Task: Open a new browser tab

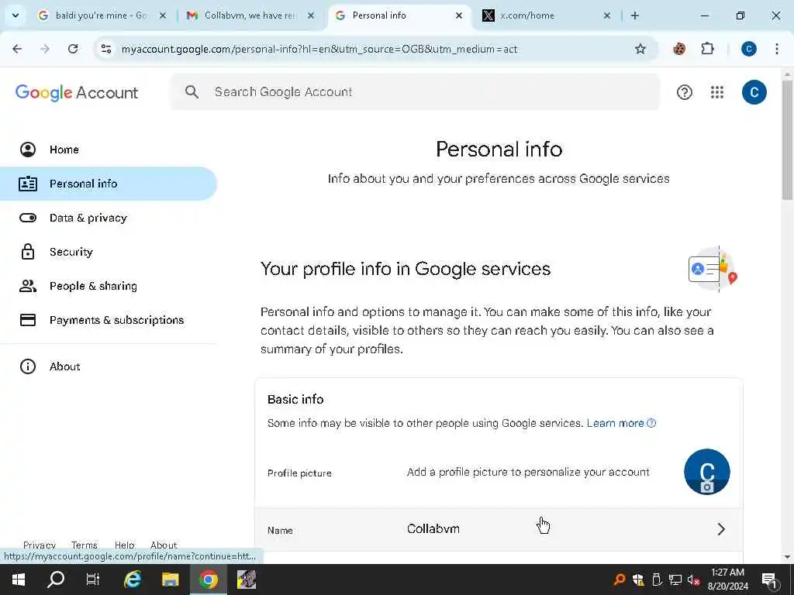Action: coord(634,15)
